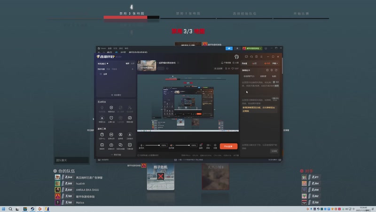Click the 下播倒数 countdown tool icon
Screen dimensions: 376x212
tap(130, 145)
